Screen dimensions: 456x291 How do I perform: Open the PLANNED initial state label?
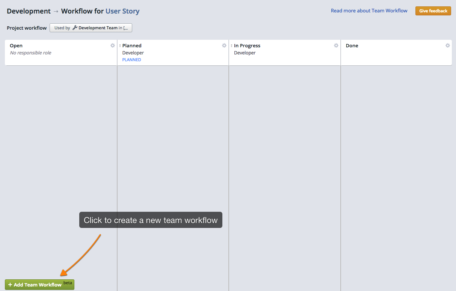131,59
